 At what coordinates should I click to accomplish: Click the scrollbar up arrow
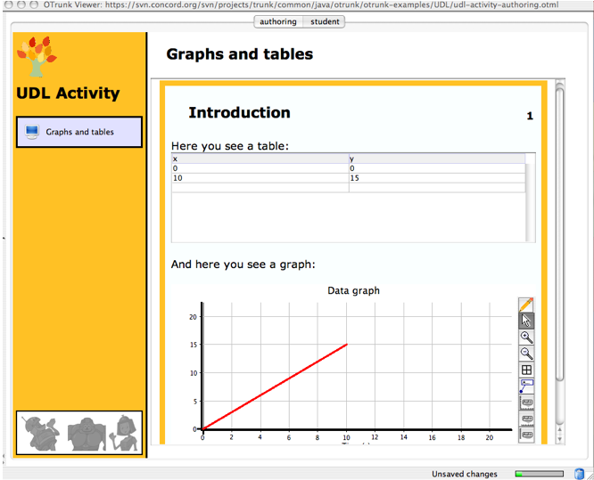coord(559,430)
